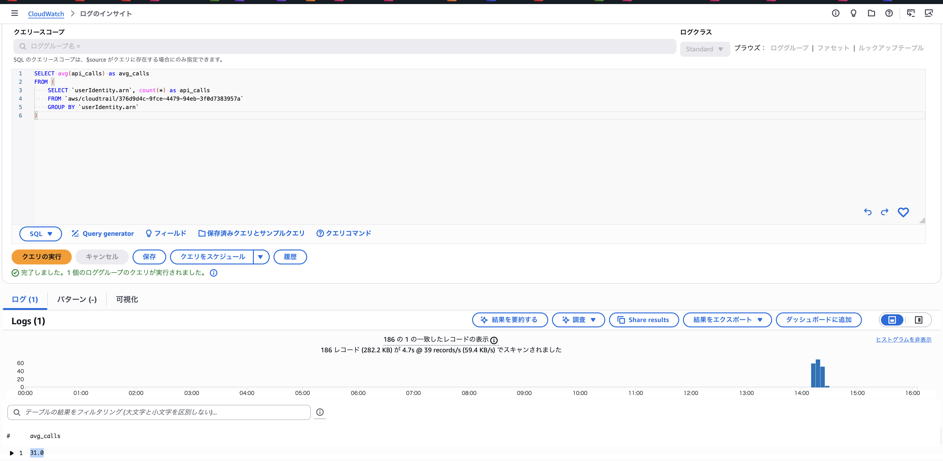Browse ルックアップテーブル link
The image size is (943, 461).
pos(891,48)
